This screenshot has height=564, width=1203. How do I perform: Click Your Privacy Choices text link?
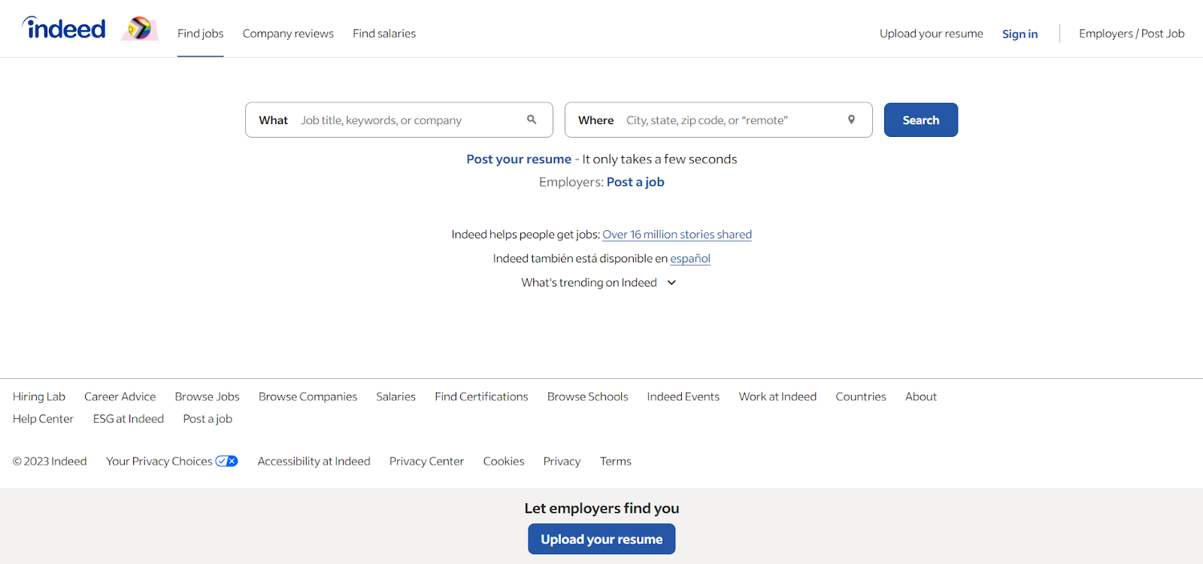point(159,461)
